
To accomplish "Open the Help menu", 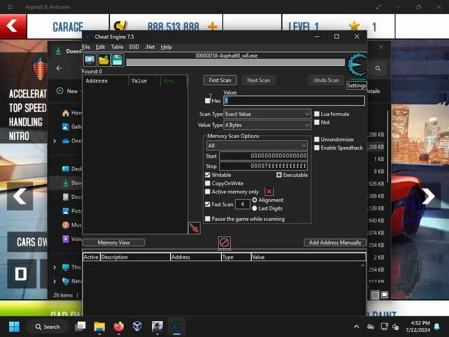I will 166,47.
